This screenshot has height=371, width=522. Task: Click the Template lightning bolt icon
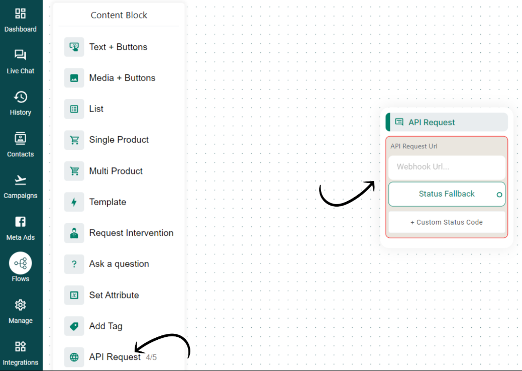pos(74,202)
